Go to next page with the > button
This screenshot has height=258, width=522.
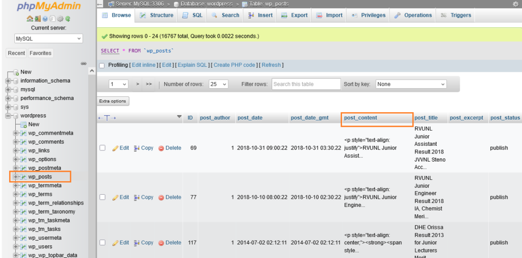[x=138, y=84]
